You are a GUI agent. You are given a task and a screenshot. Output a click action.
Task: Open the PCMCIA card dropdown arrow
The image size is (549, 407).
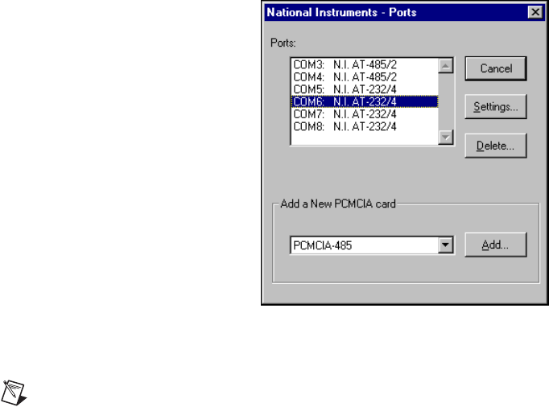(x=445, y=245)
